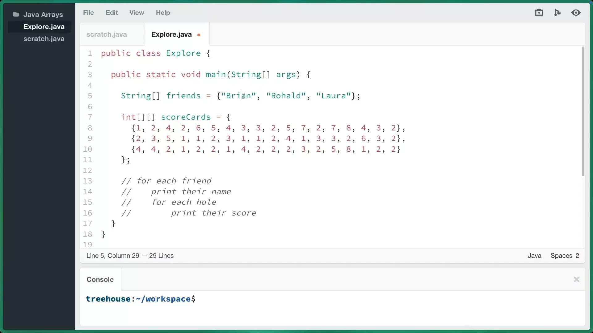Open the File menu
593x333 pixels.
click(88, 13)
